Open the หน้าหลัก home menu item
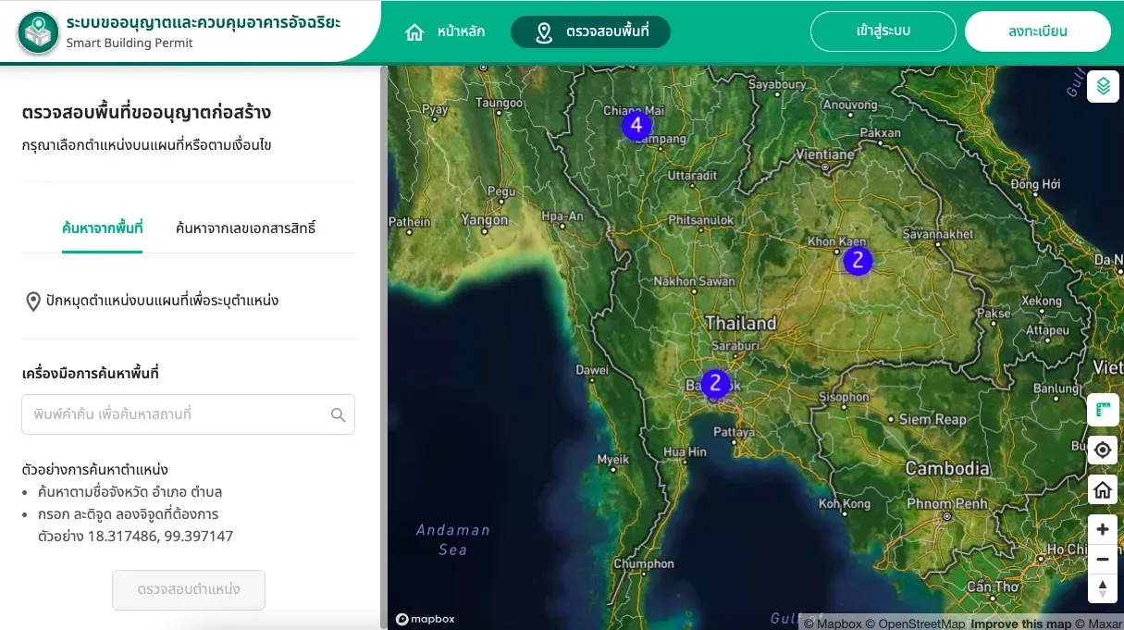This screenshot has height=630, width=1124. pyautogui.click(x=445, y=31)
